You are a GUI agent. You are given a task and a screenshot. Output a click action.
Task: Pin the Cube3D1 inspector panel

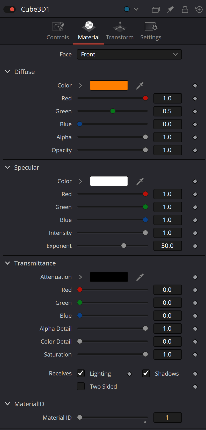coord(170,10)
